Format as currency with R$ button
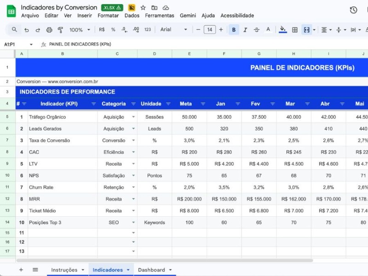The image size is (368, 276). [102, 30]
